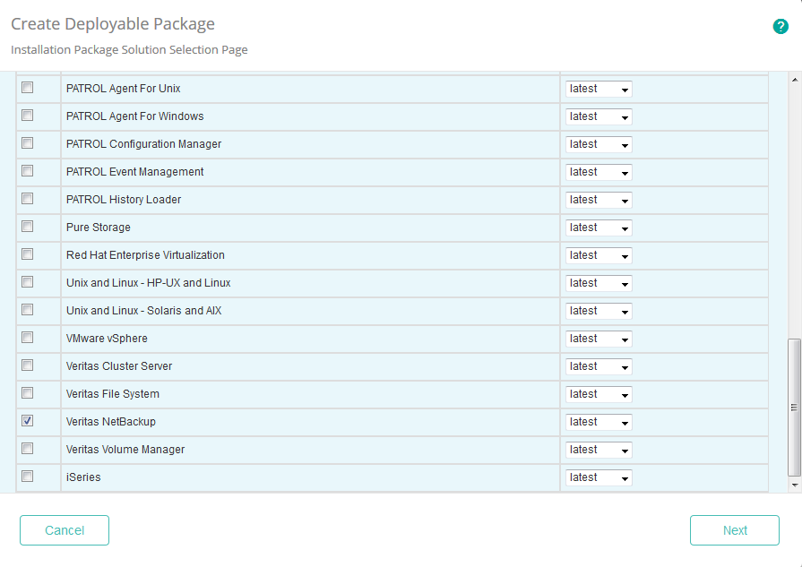Open the version selector for Veritas Volume Manager

(598, 450)
